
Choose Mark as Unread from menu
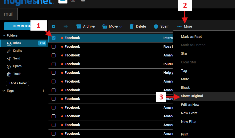193,45
